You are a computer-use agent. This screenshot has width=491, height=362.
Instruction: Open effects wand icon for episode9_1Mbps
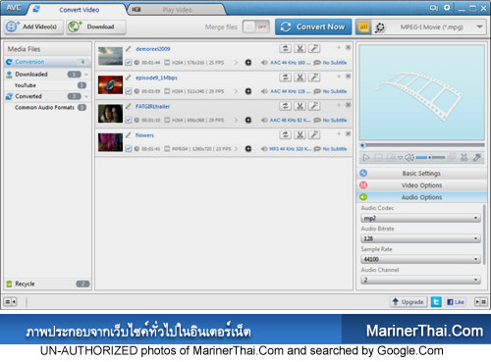click(x=314, y=78)
